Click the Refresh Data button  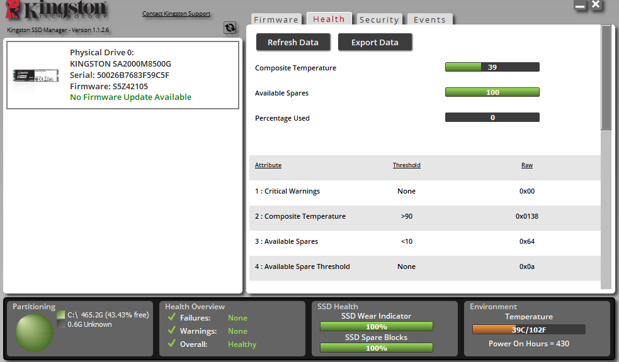click(293, 42)
